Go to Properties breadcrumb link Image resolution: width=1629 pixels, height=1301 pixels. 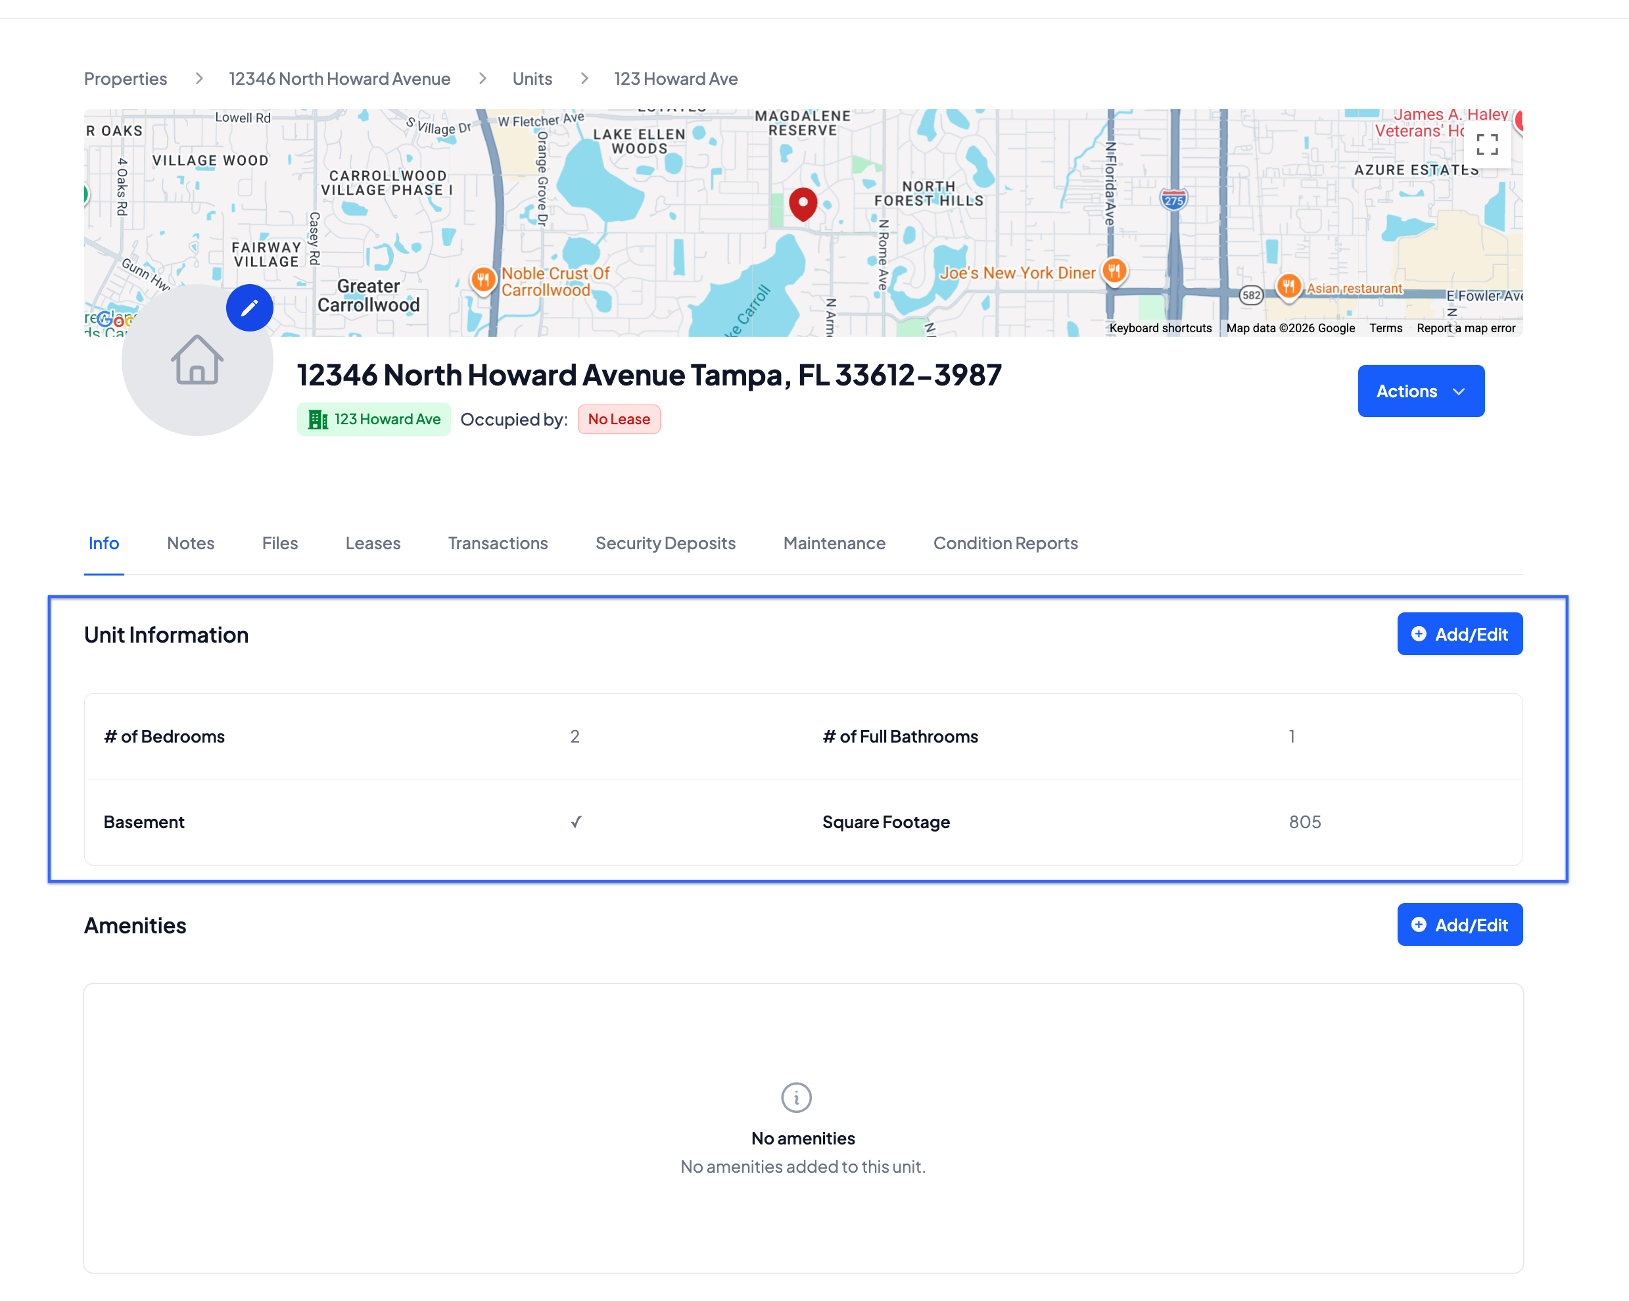(126, 79)
